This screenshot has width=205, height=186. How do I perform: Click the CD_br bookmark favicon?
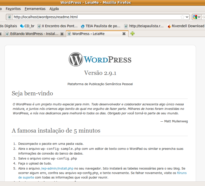tap(22, 26)
